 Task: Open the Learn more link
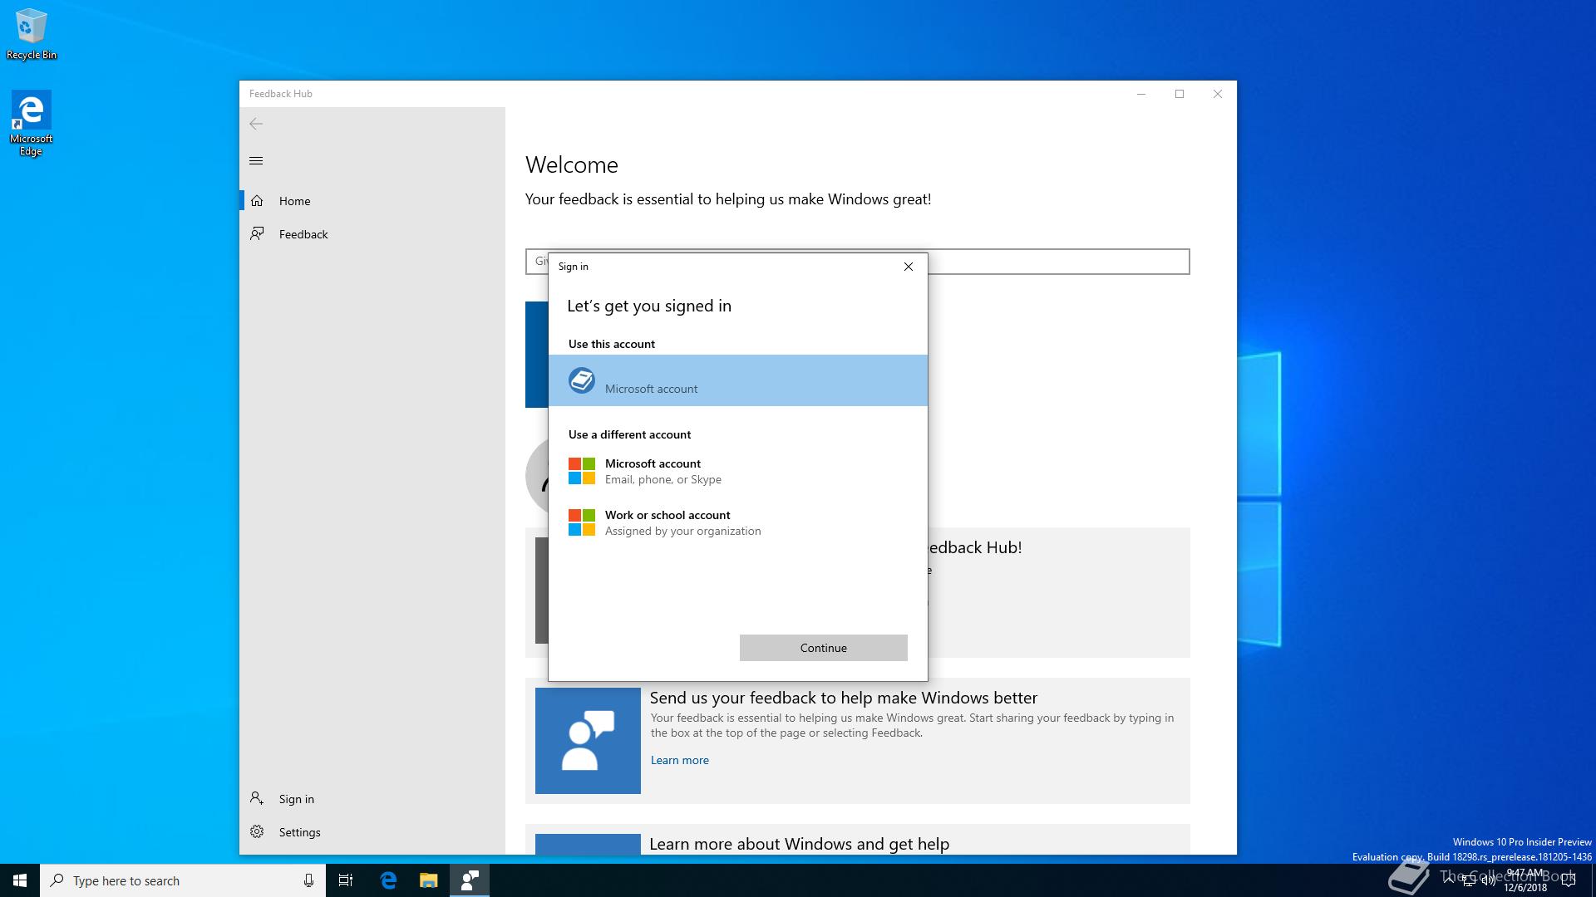680,760
